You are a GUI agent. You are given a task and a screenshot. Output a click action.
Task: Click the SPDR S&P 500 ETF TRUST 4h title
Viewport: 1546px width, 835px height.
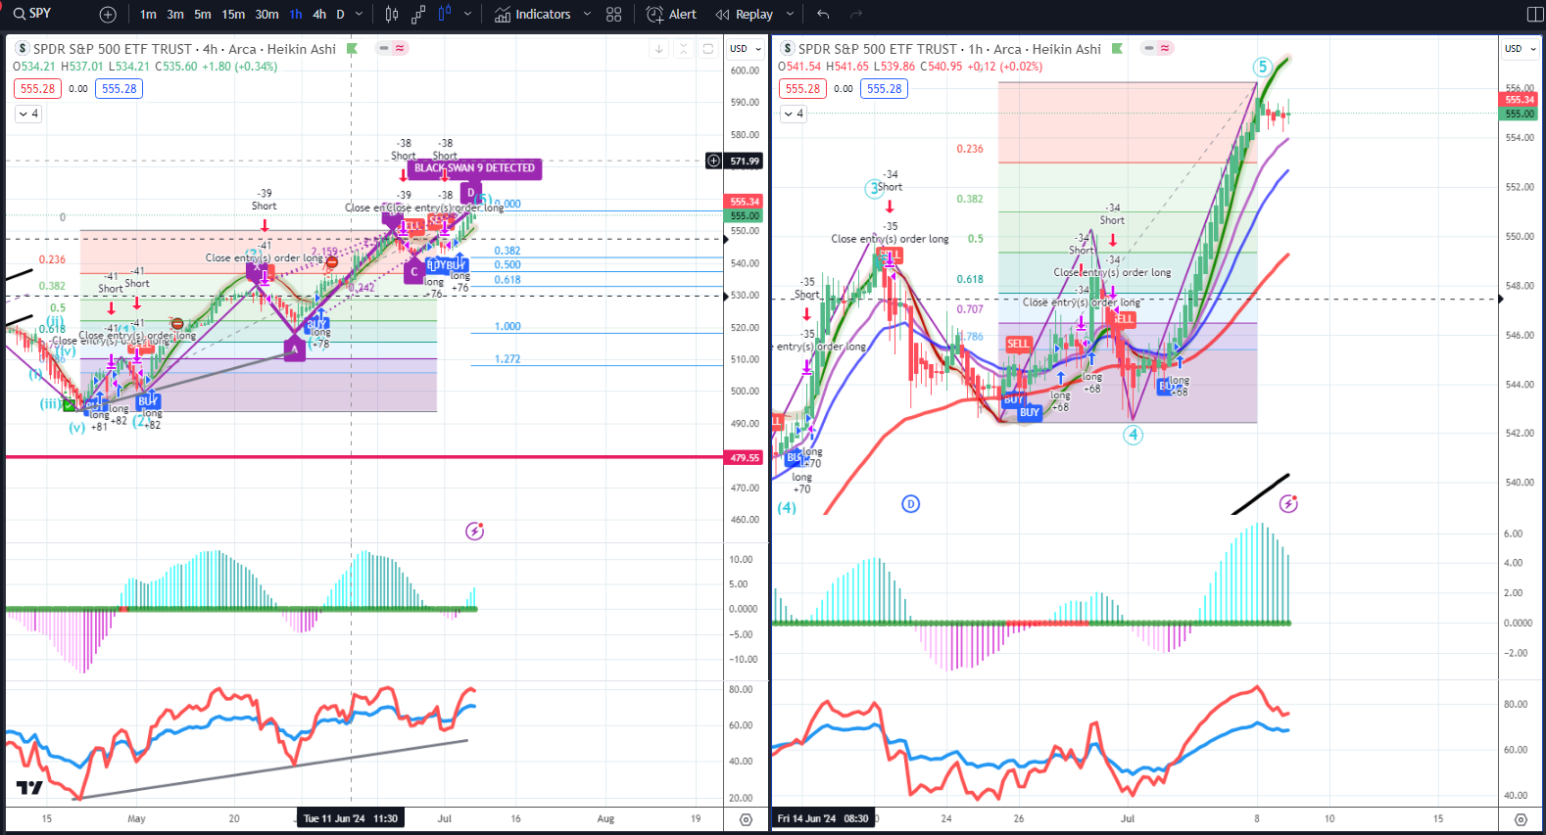click(184, 49)
